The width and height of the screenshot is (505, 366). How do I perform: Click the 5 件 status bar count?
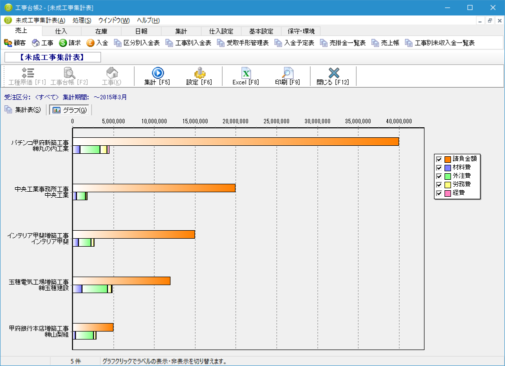pyautogui.click(x=75, y=362)
